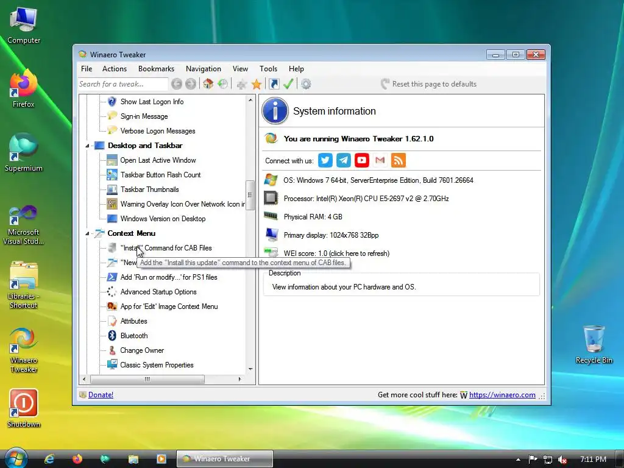Click the Winaero Tweaker taskbar button
Image resolution: width=624 pixels, height=468 pixels.
pyautogui.click(x=225, y=459)
